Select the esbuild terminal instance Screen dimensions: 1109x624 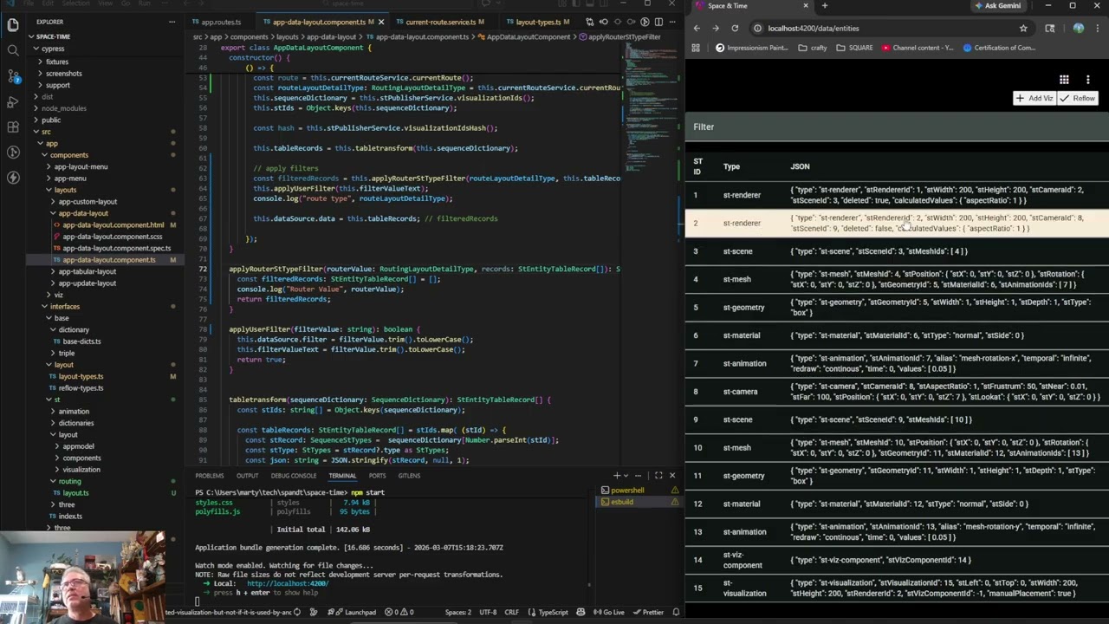point(638,502)
